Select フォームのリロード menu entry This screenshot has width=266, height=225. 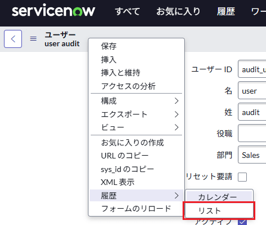click(136, 209)
